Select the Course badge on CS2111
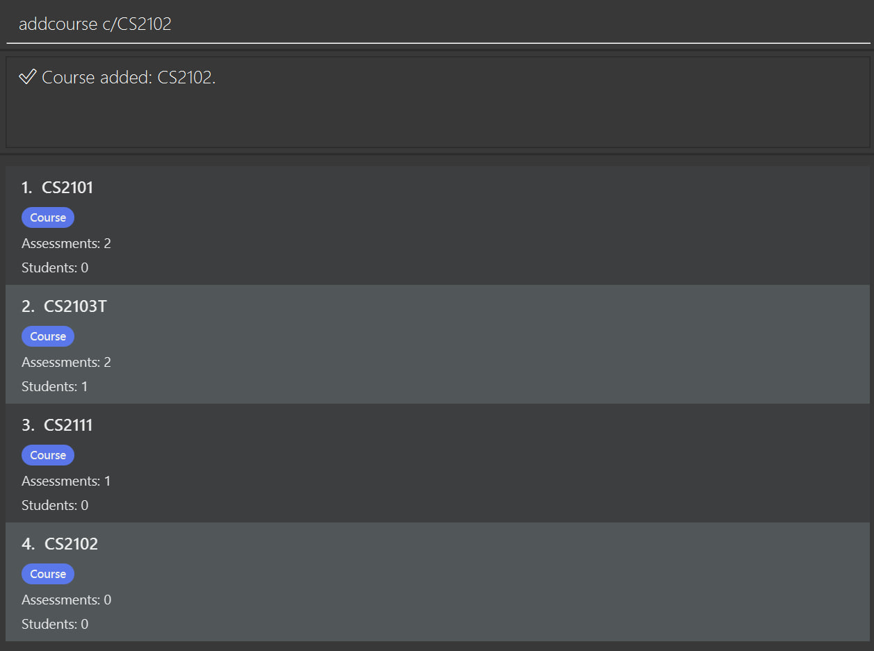This screenshot has width=874, height=651. click(x=47, y=454)
